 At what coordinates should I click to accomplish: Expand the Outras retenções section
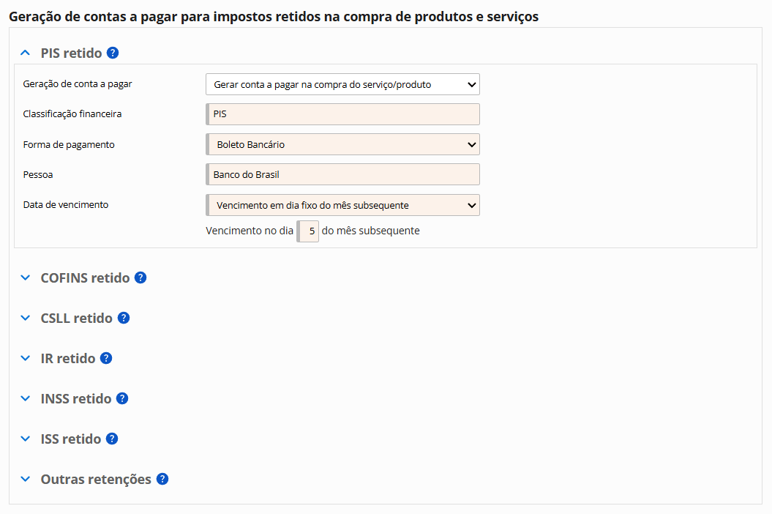click(26, 480)
